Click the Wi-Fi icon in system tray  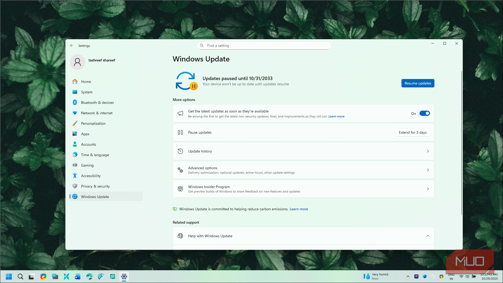(x=461, y=276)
